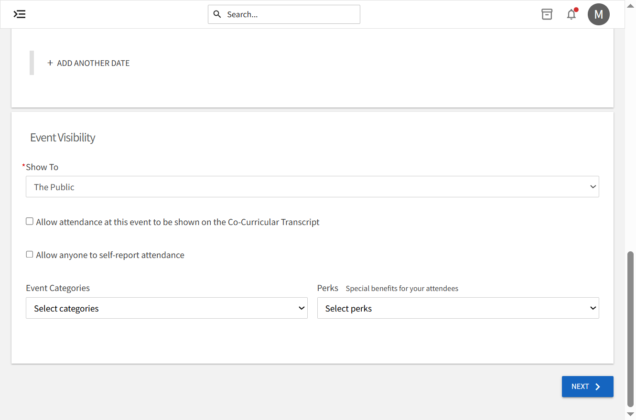Click the Event Visibility heading
This screenshot has width=636, height=420.
(x=63, y=138)
